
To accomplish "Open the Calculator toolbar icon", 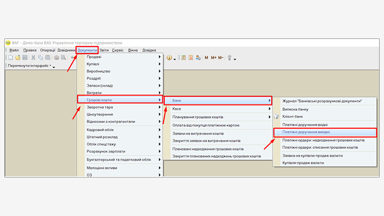I will (x=183, y=58).
